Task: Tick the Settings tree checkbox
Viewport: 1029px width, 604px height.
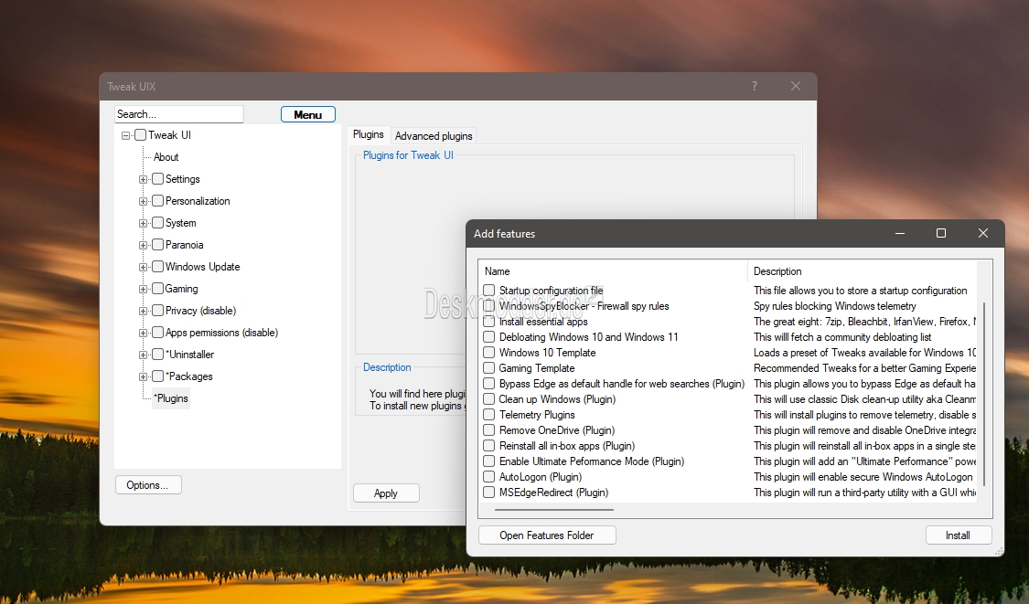Action: pyautogui.click(x=157, y=179)
